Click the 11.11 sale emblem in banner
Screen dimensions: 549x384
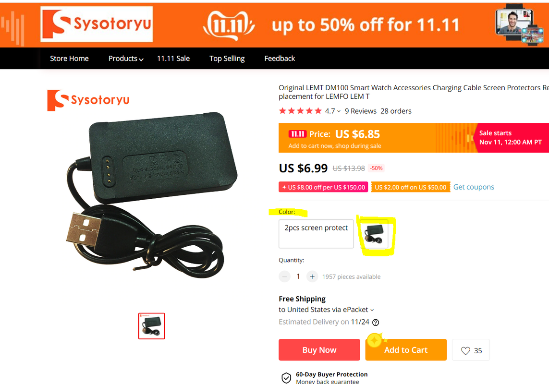pos(229,25)
